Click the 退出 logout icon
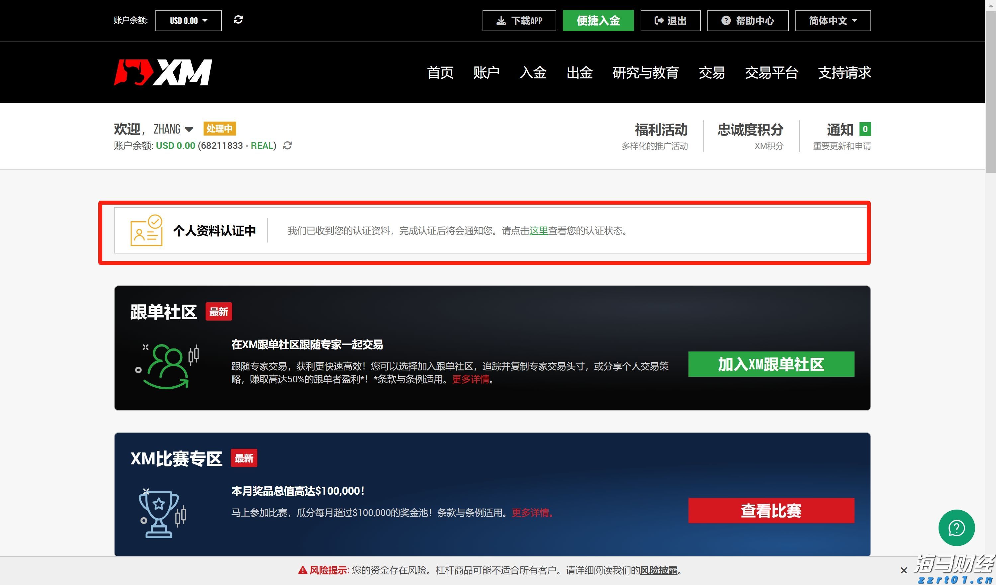The width and height of the screenshot is (996, 585). coord(659,20)
